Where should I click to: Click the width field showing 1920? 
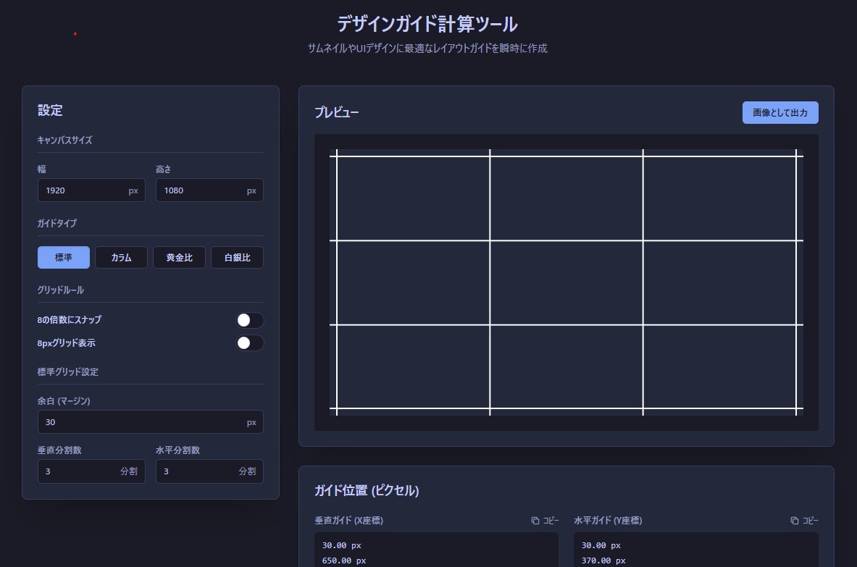tap(91, 190)
